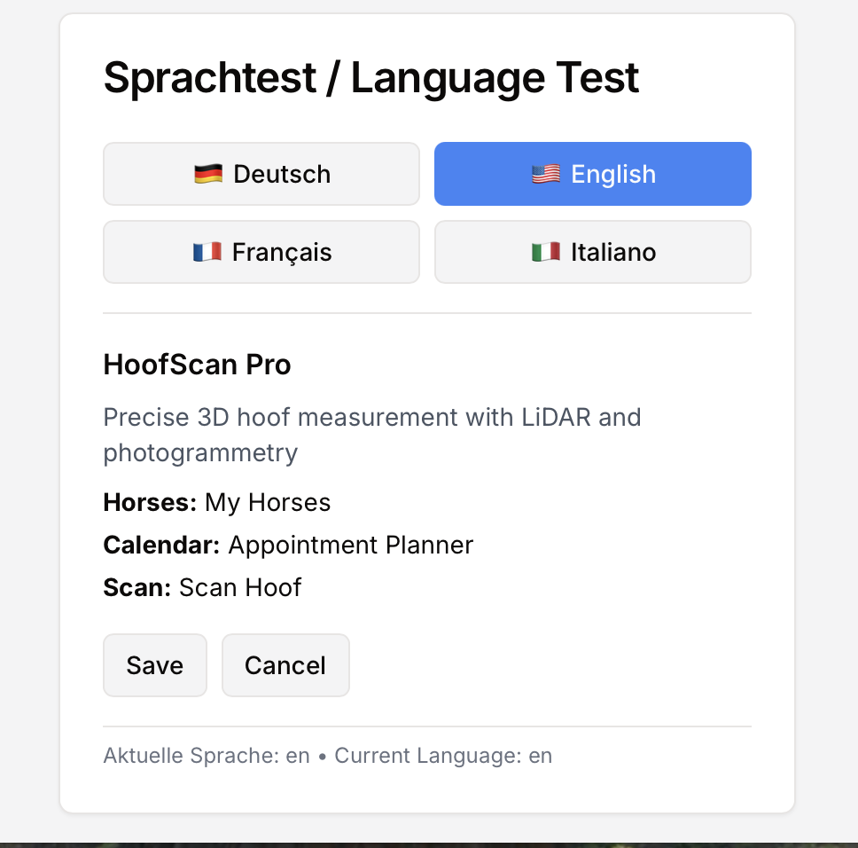Choose Français as the language

(261, 252)
